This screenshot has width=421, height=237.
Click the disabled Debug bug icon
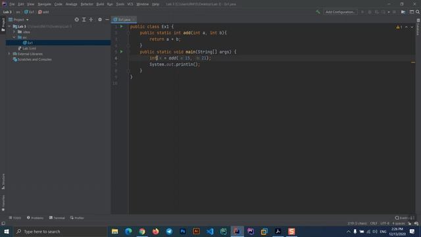[x=370, y=12]
